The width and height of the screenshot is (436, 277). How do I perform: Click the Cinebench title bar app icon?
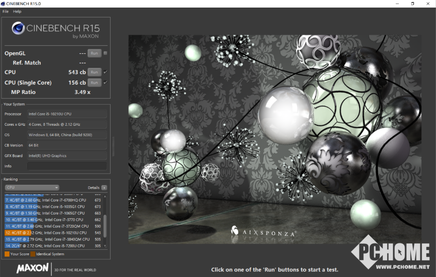[x=3, y=4]
